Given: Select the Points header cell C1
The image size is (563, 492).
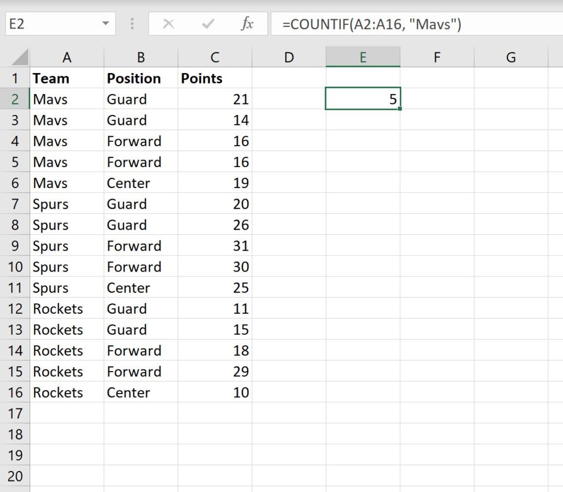Looking at the screenshot, I should [214, 78].
